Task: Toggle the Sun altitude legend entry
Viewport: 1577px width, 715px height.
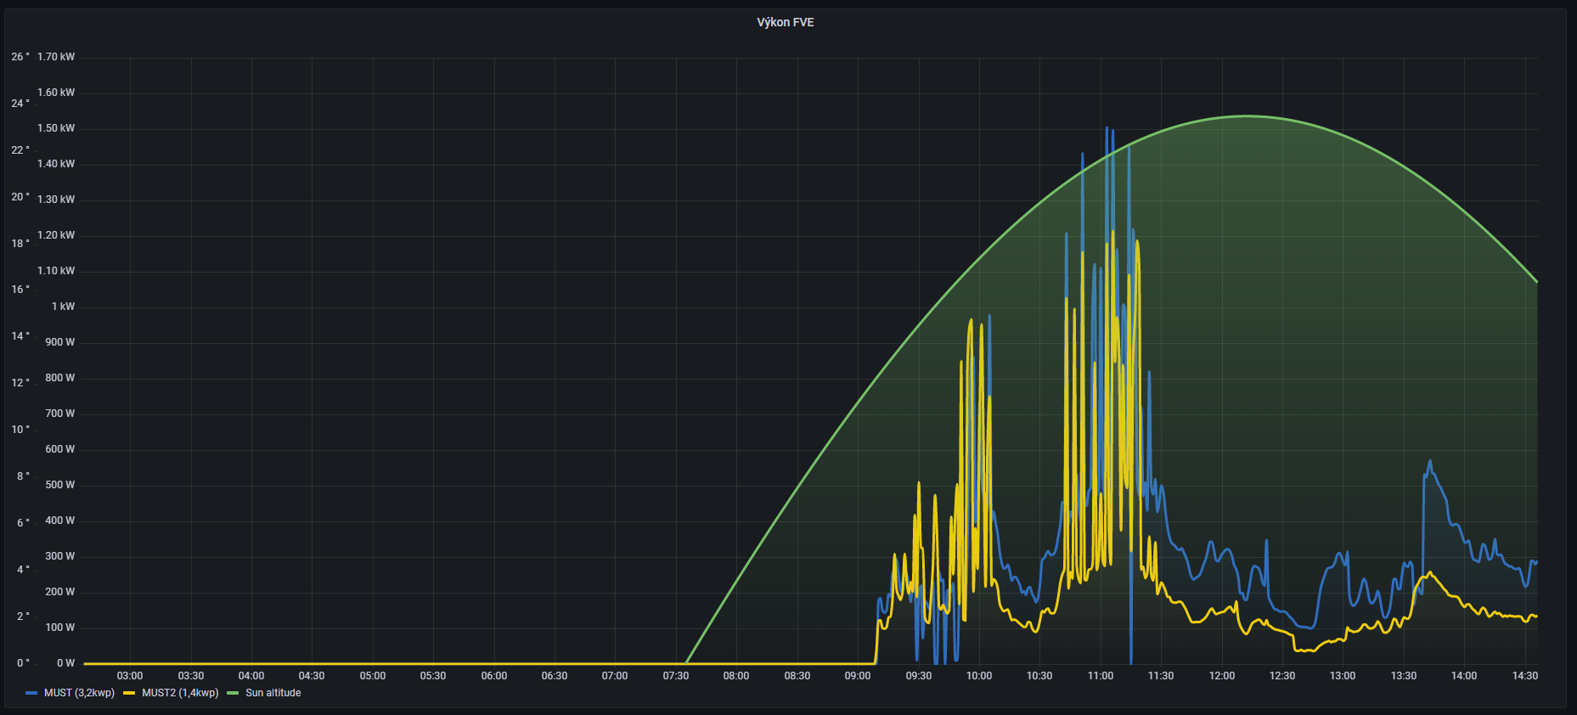Action: click(273, 693)
